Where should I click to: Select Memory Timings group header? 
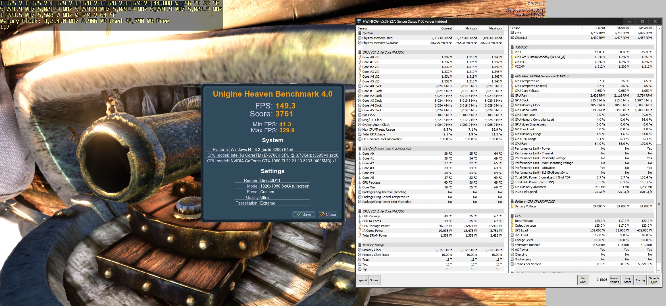click(x=373, y=245)
